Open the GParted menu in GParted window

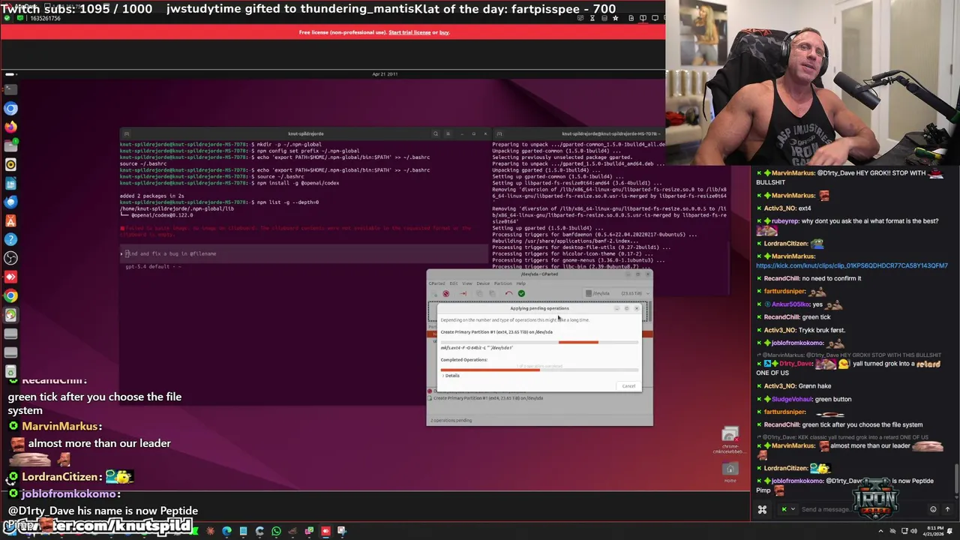(x=436, y=283)
